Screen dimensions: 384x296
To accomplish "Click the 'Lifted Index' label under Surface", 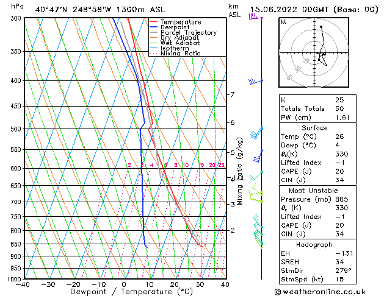I will point(301,163).
